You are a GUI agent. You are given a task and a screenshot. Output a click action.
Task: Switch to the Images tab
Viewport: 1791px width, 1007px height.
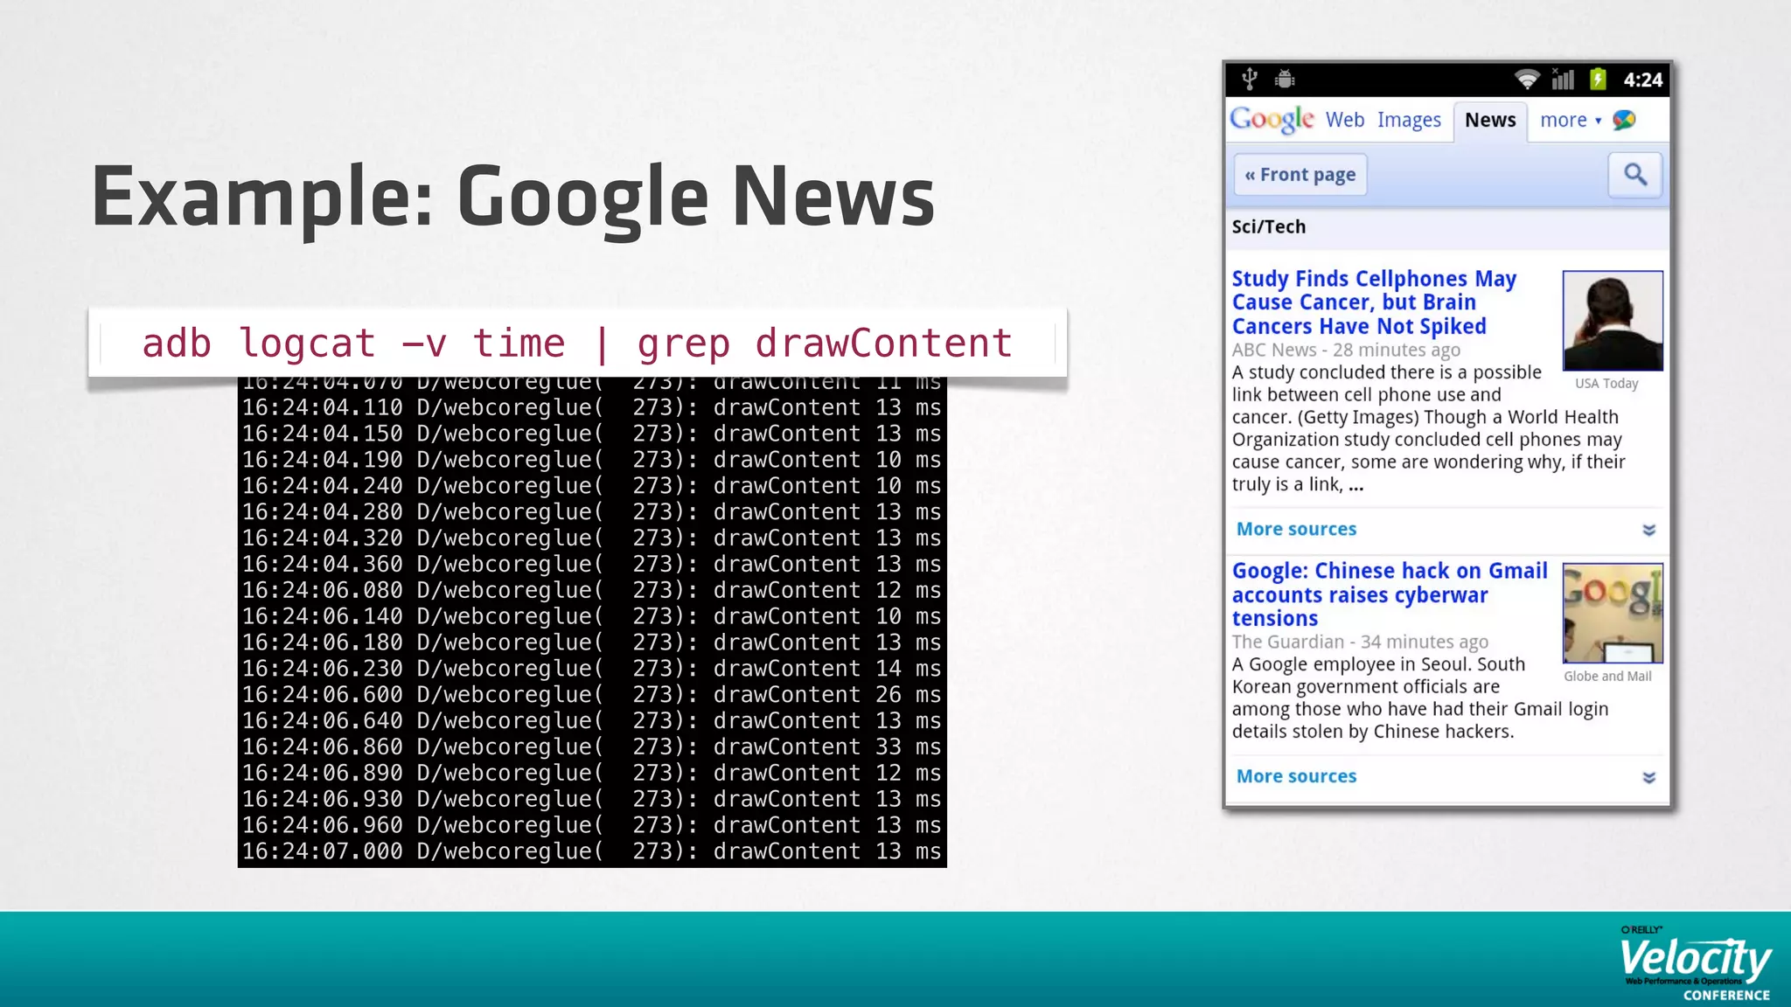click(x=1409, y=120)
